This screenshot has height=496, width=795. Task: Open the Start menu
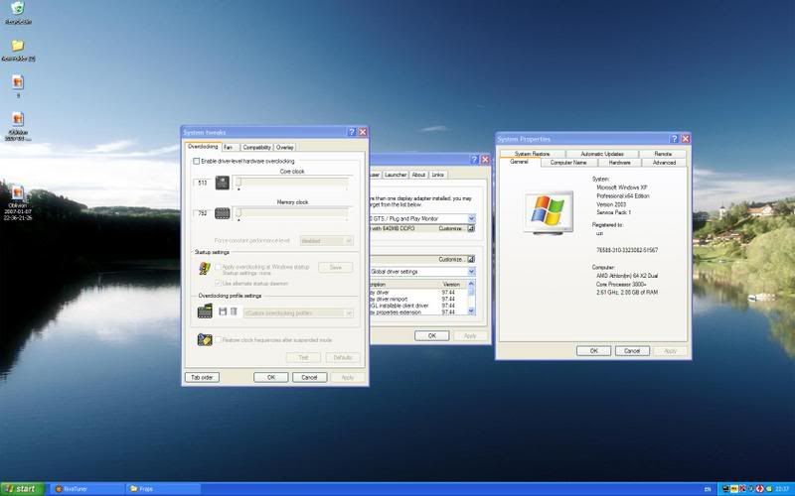point(22,489)
